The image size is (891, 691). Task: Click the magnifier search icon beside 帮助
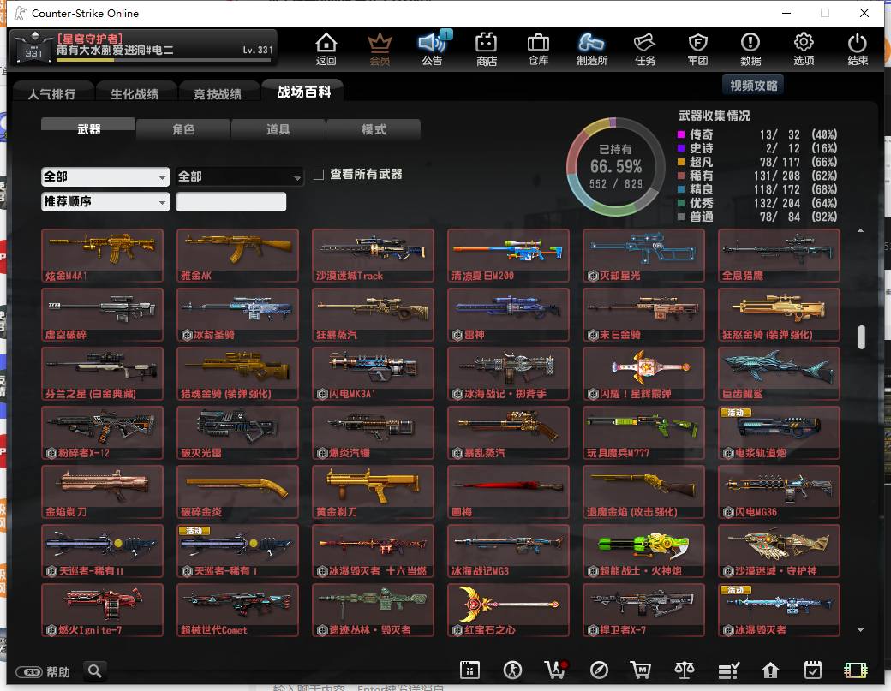tap(95, 671)
